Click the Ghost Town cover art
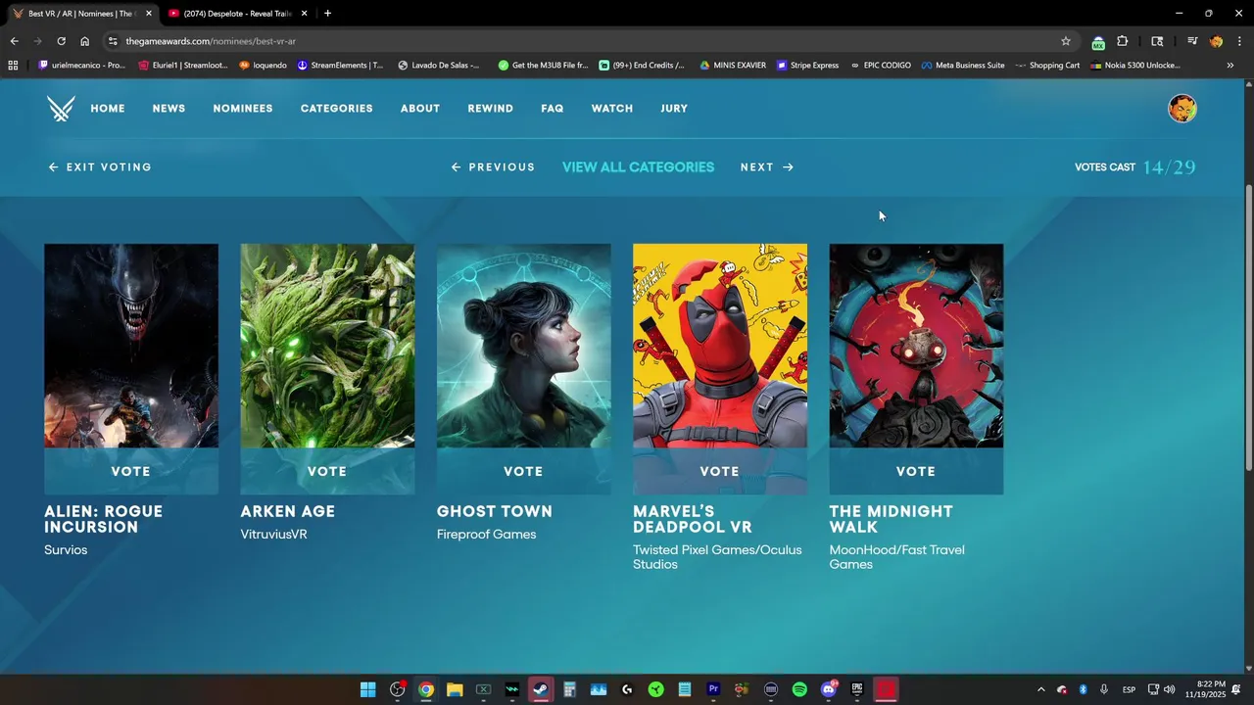Screen dimensions: 1254x705 point(523,346)
